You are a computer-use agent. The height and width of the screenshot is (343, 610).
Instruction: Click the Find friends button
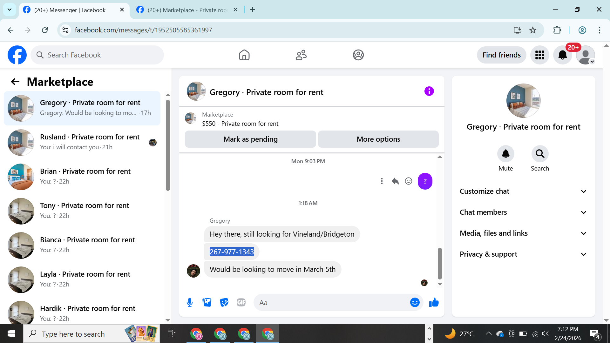[x=501, y=55]
